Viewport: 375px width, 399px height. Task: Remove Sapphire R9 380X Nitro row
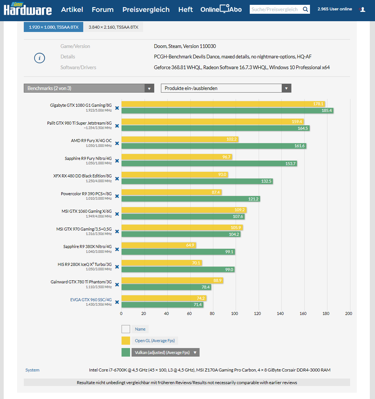117,249
